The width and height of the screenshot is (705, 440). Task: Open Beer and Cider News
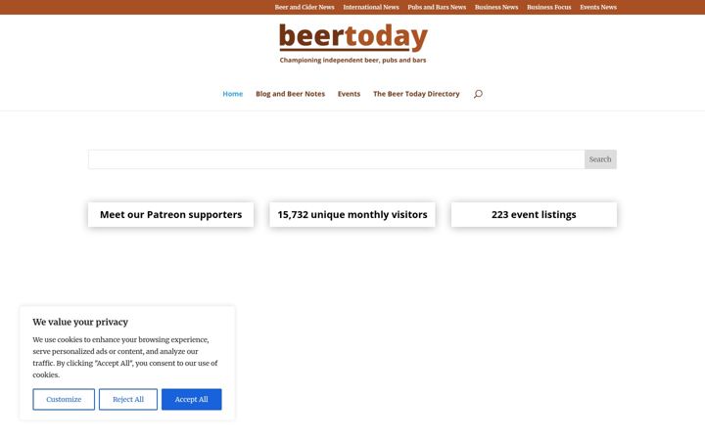pyautogui.click(x=305, y=7)
